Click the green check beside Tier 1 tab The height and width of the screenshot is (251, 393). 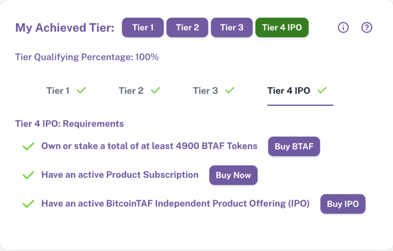coord(81,90)
